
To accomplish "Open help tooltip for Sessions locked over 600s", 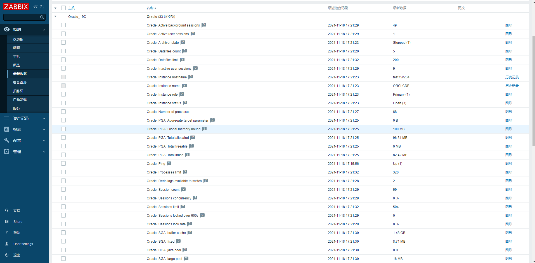I will (202, 215).
